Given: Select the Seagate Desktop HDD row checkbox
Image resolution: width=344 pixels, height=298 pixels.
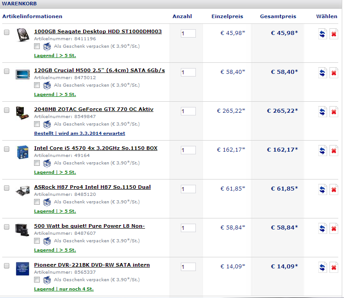Looking at the screenshot, I should (x=7, y=32).
